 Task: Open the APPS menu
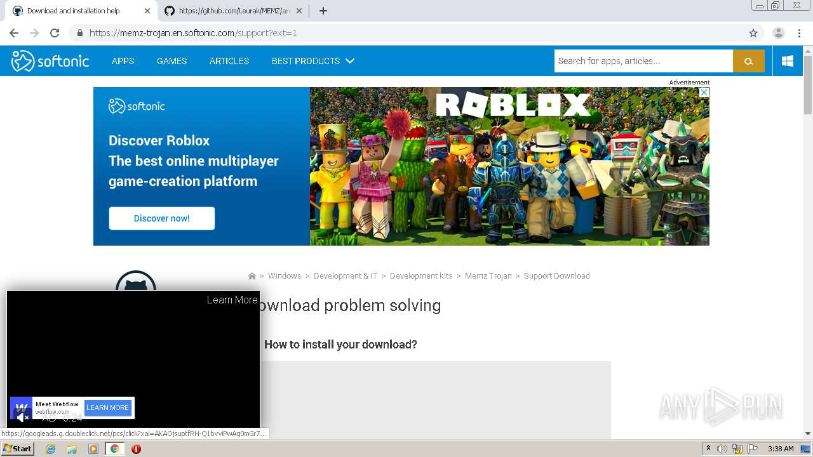[x=123, y=61]
